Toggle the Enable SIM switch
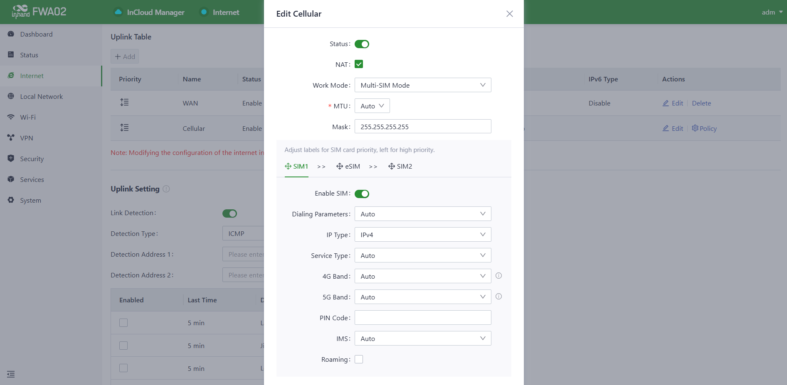787x385 pixels. click(x=362, y=194)
